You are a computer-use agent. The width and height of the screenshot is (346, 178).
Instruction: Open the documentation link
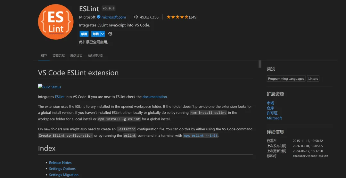point(155,97)
